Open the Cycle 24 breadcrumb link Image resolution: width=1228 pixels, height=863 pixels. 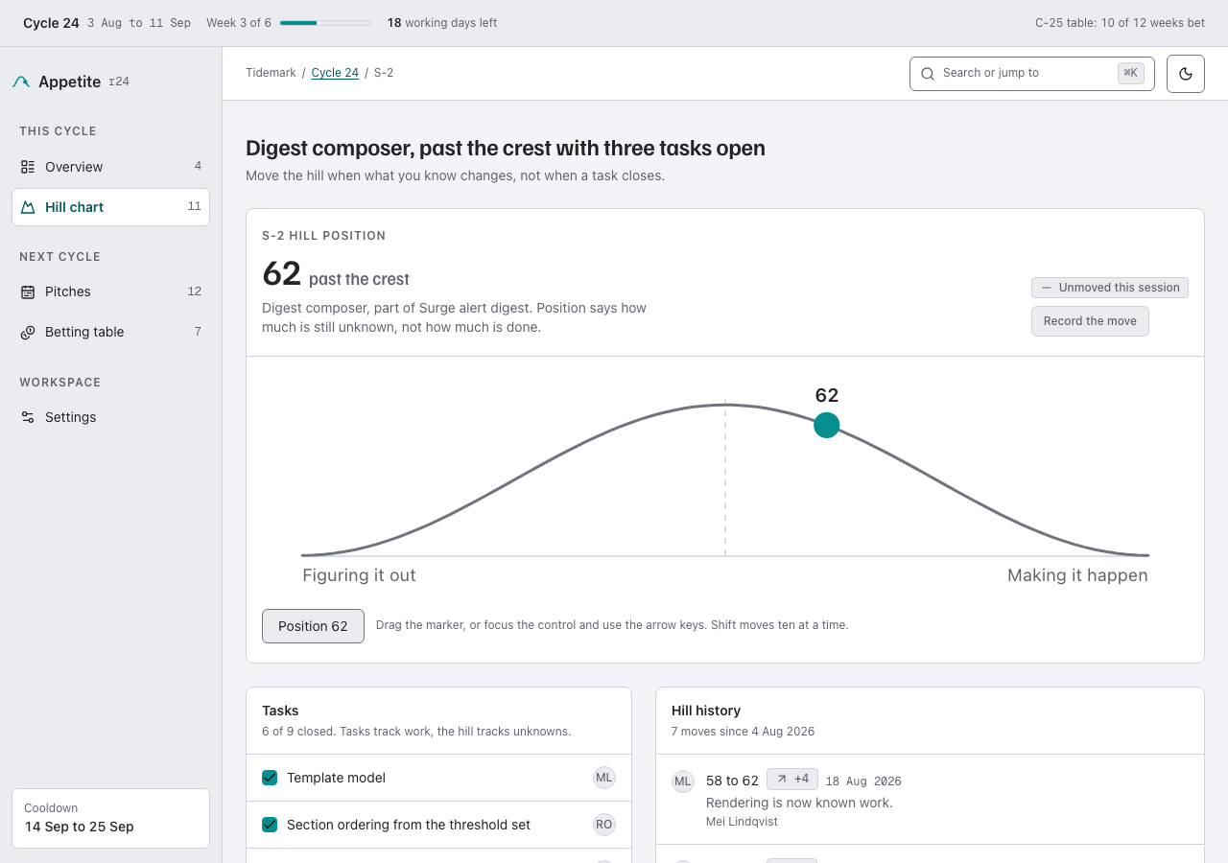[335, 73]
